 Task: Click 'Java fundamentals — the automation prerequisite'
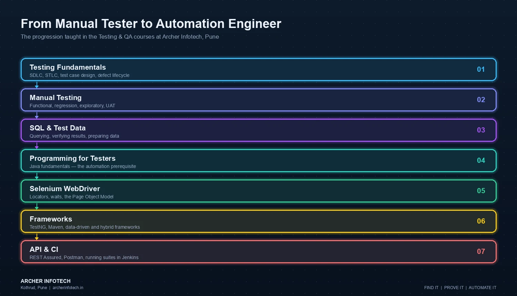pos(83,166)
